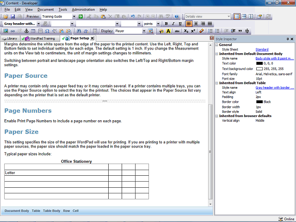296x222 pixels.
Task: Click the Insert Image icon
Action: point(6,31)
